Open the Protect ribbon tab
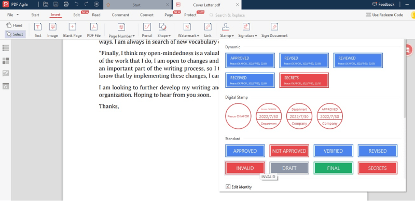The width and height of the screenshot is (415, 201). (x=190, y=15)
